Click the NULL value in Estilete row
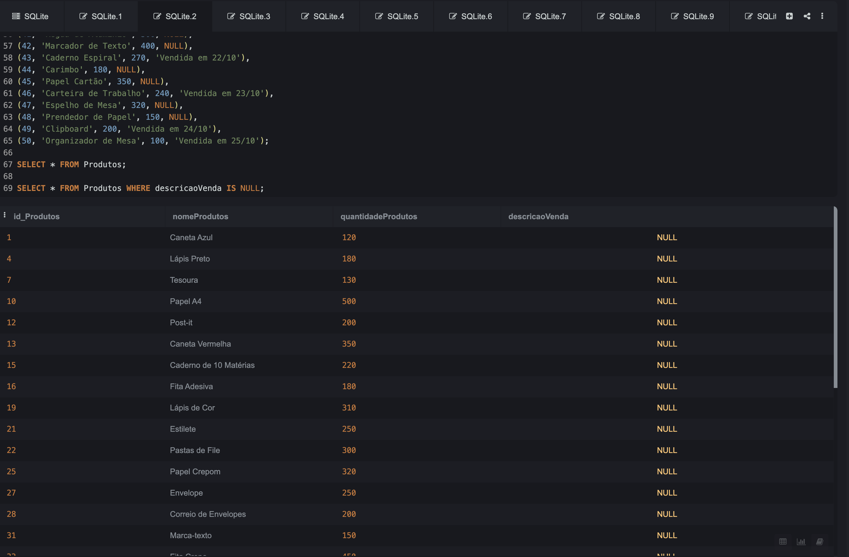This screenshot has height=557, width=849. tap(667, 429)
